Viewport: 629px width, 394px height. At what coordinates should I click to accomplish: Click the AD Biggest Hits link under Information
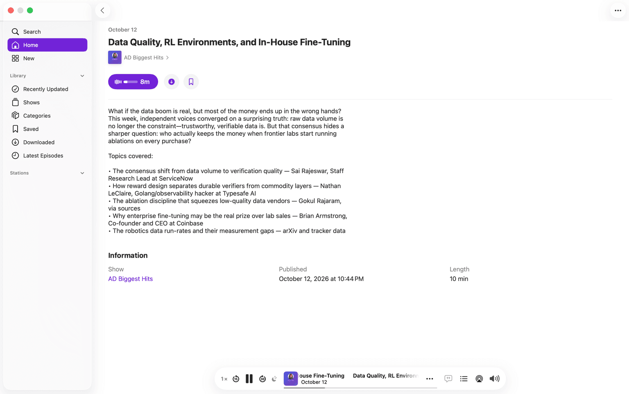(130, 279)
